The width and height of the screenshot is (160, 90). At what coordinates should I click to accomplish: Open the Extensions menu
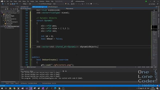(x=42, y=1)
